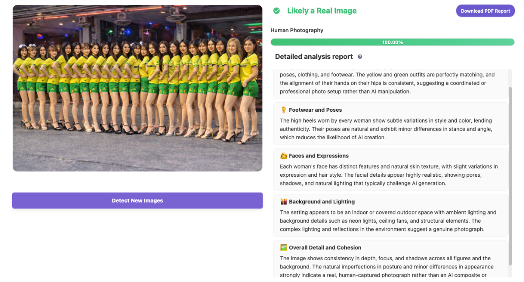The height and width of the screenshot is (282, 524).
Task: Click the neon lights and ceiling fans paragraph
Action: click(388, 221)
